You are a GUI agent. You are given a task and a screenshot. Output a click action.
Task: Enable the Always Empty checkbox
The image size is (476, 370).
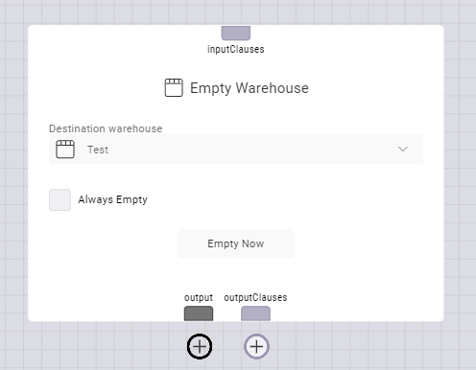pyautogui.click(x=59, y=199)
